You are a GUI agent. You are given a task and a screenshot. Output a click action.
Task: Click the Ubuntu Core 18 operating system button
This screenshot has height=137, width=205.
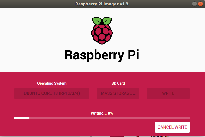pyautogui.click(x=52, y=93)
